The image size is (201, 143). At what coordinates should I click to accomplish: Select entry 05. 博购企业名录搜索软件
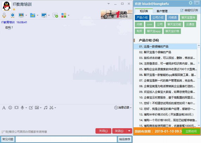click(x=165, y=69)
